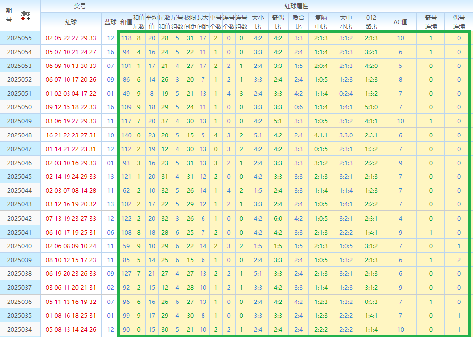The height and width of the screenshot is (337, 473).
Task: Sort ascending with the red up arrow
Action: pos(23,19)
